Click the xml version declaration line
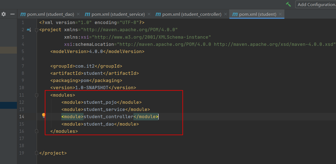The width and height of the screenshot is (336, 164). 92,22
